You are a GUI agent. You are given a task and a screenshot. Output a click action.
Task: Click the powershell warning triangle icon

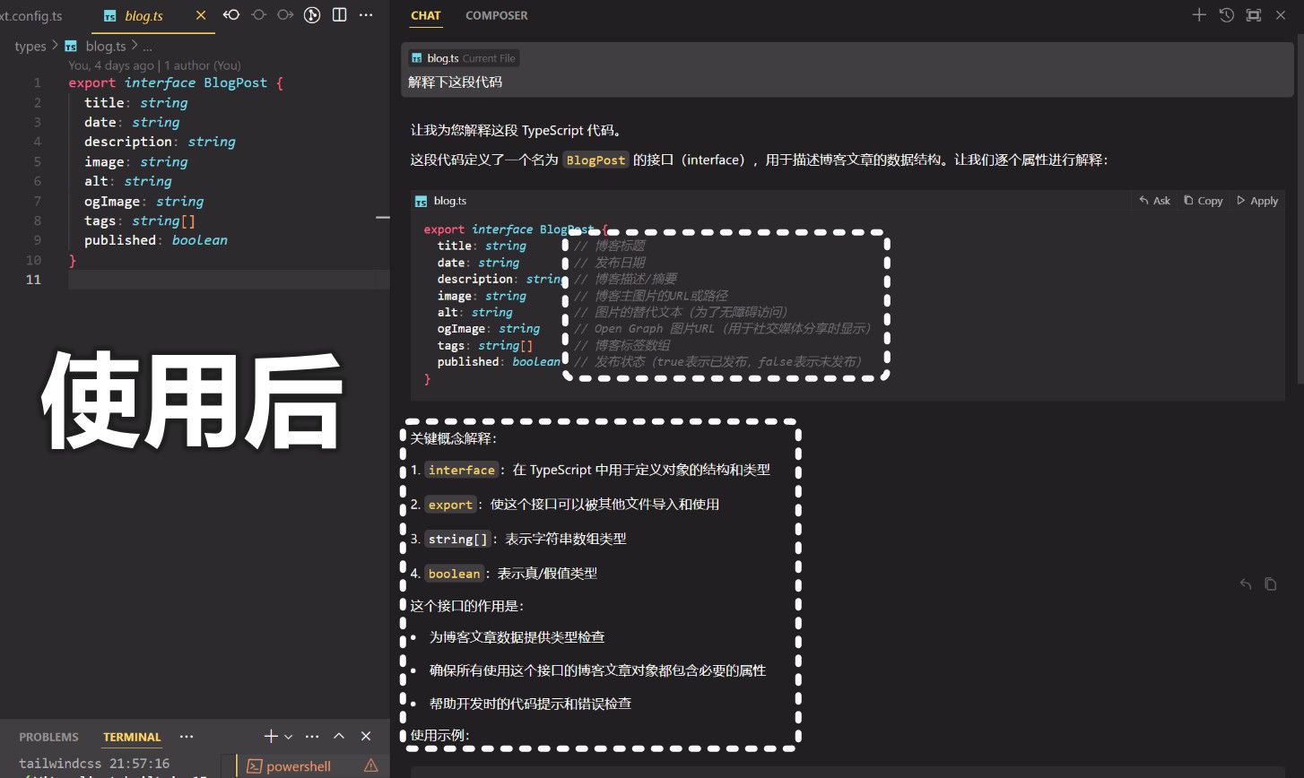coord(370,766)
